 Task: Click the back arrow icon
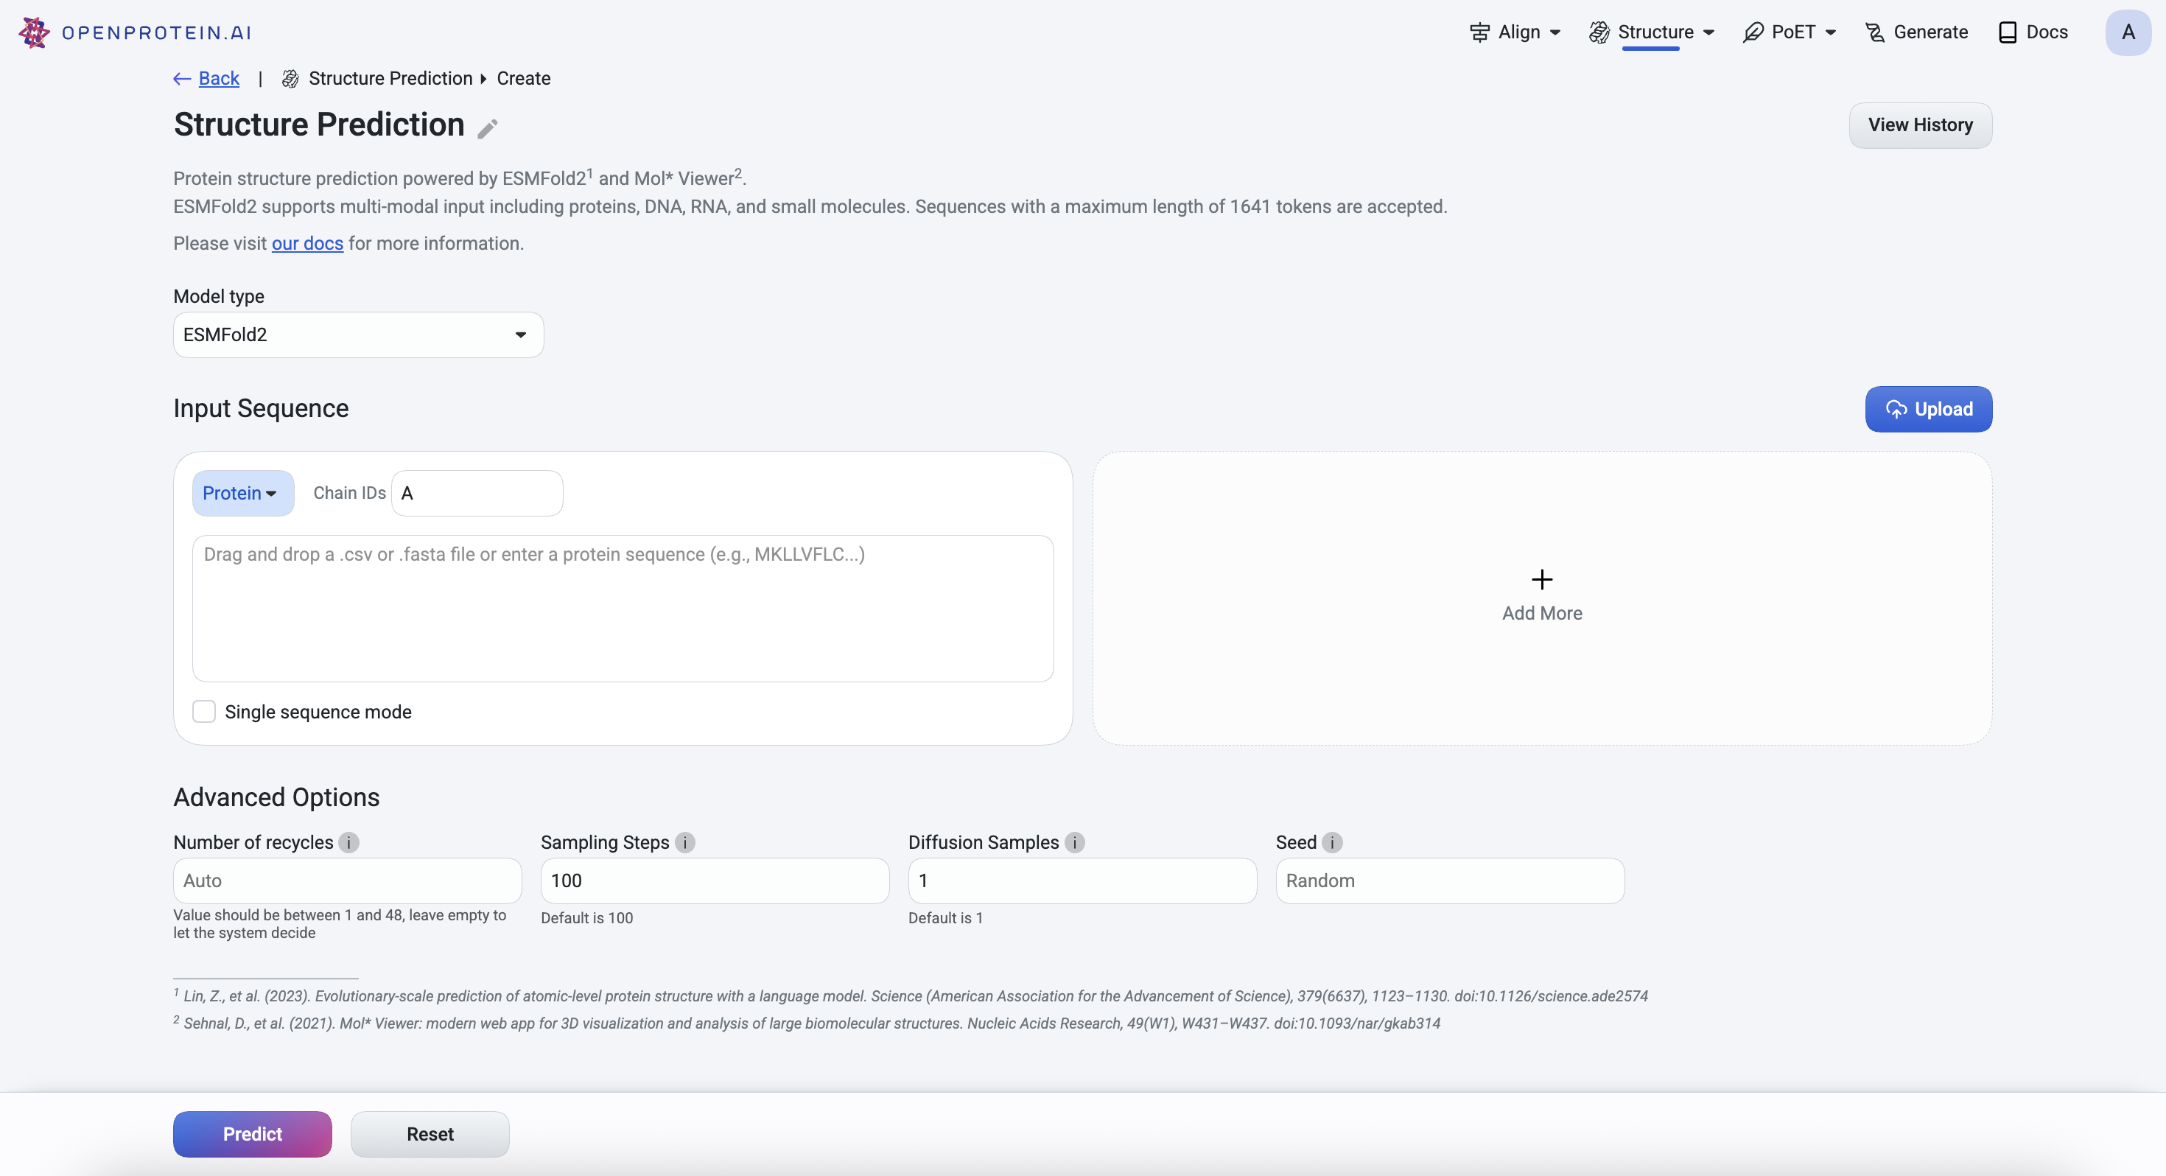pos(182,79)
